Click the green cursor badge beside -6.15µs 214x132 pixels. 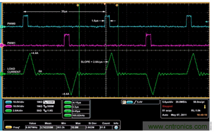coord(68,103)
